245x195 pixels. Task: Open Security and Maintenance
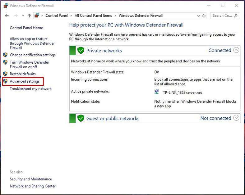pyautogui.click(x=31, y=179)
